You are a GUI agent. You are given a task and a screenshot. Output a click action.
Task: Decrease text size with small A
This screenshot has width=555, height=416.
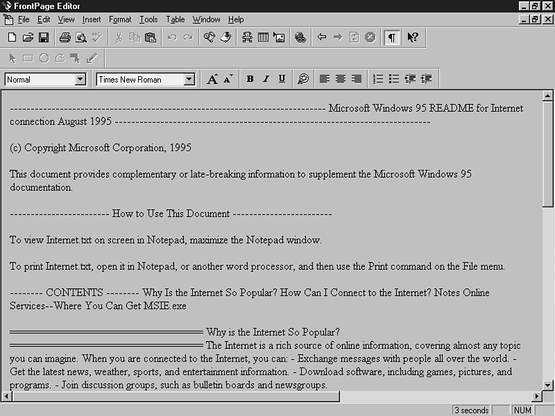228,79
